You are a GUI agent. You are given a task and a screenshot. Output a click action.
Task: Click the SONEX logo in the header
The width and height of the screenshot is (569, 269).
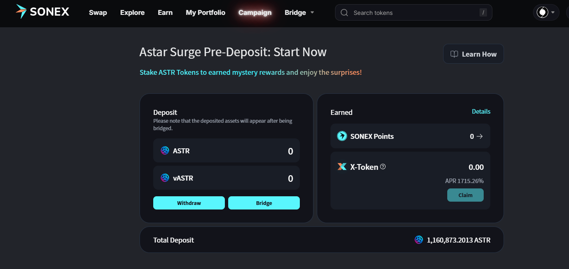[43, 12]
